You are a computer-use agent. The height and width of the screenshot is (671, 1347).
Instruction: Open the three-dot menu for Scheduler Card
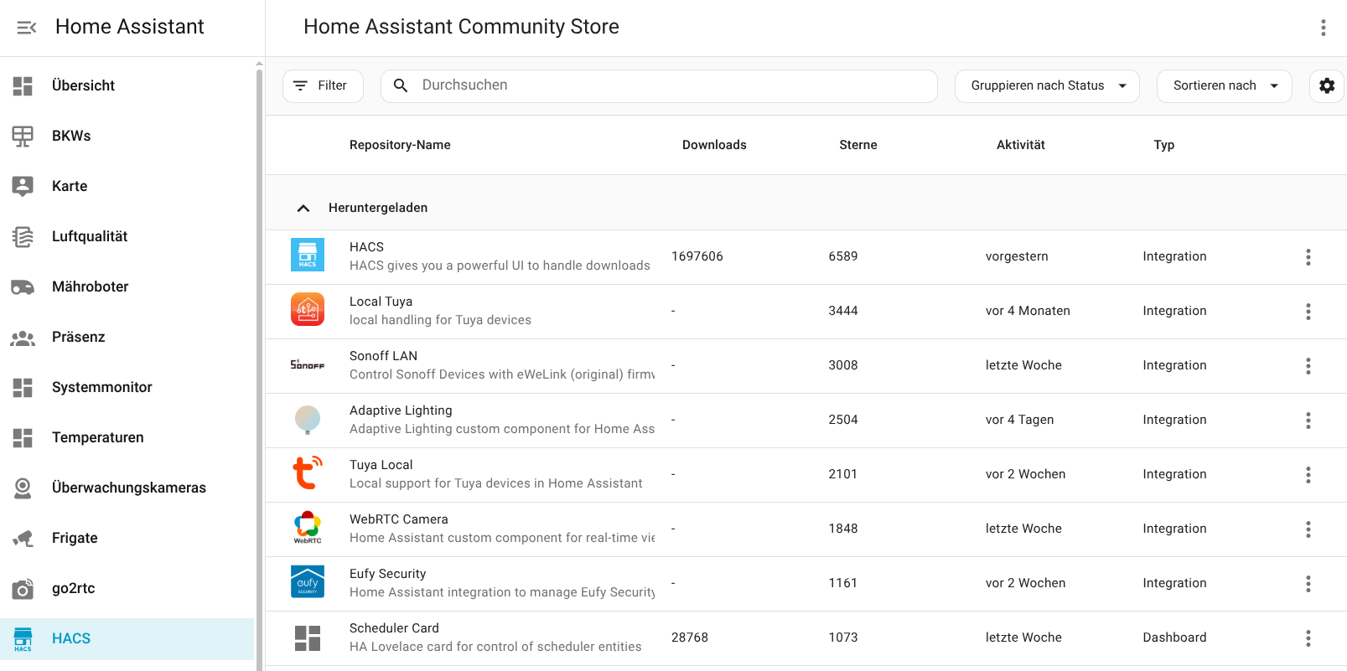(1308, 638)
